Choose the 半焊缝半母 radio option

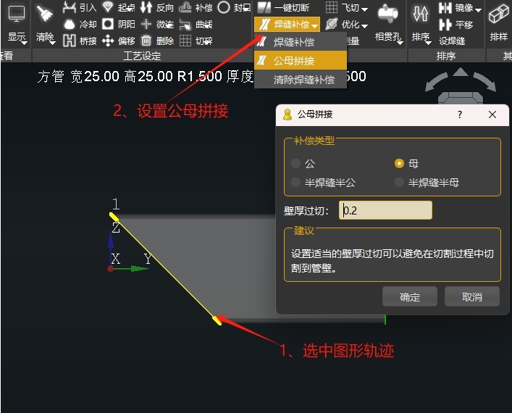point(399,183)
